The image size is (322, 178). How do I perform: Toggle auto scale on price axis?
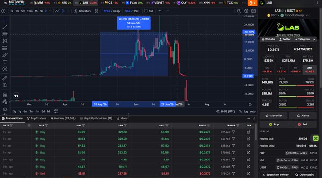coord(252,111)
